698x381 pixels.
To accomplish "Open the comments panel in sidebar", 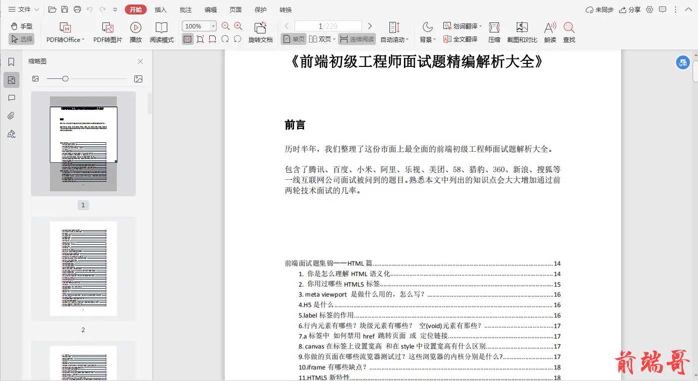I will click(11, 98).
